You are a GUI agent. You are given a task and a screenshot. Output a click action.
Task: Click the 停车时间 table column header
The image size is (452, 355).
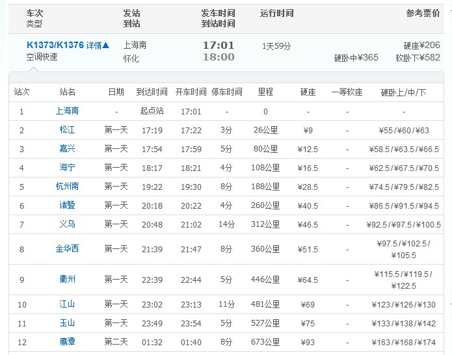coord(227,92)
